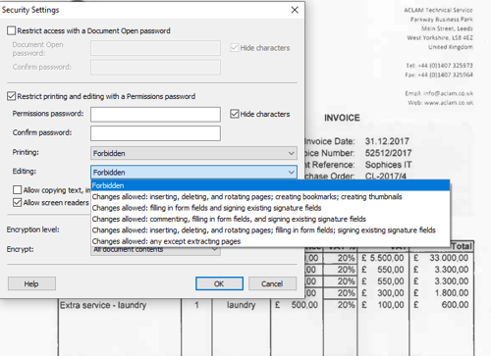Expand the Encrypt combo box
Viewport: 491px width, 356px height.
pos(215,250)
